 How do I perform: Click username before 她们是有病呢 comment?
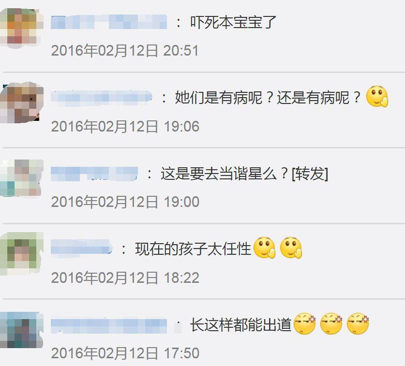pos(101,98)
